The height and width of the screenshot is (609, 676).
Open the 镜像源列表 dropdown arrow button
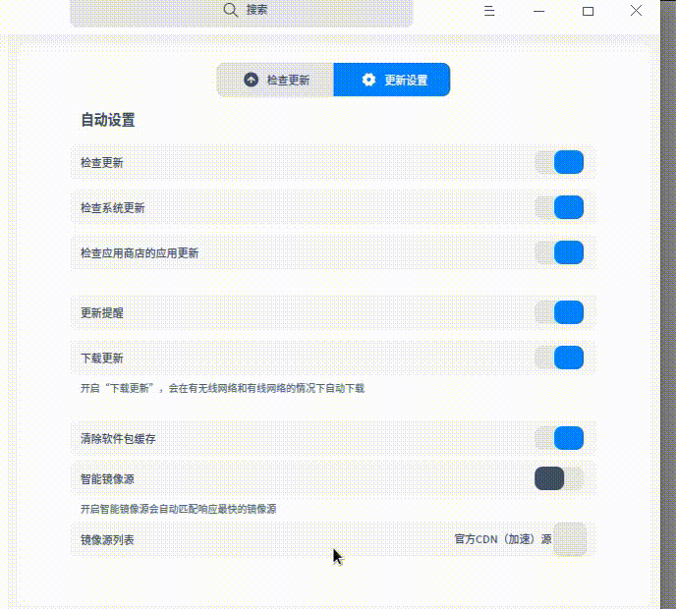click(570, 539)
